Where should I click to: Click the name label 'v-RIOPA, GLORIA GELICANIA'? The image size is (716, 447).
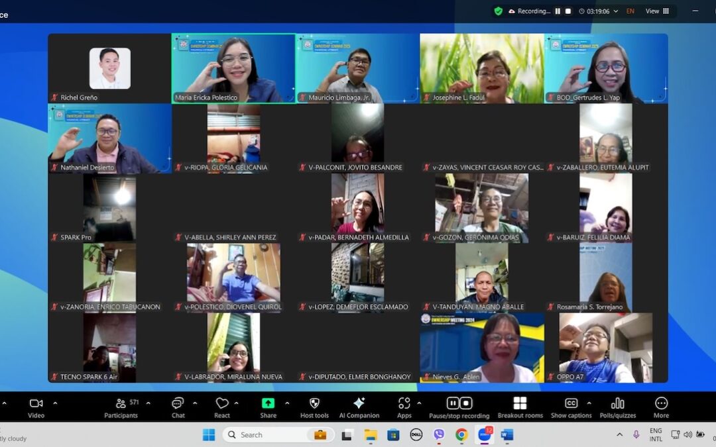[225, 168]
